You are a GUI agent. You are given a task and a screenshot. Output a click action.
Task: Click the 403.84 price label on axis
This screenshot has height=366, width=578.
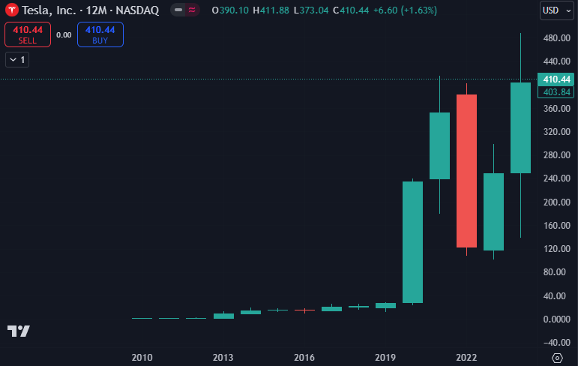click(x=556, y=91)
